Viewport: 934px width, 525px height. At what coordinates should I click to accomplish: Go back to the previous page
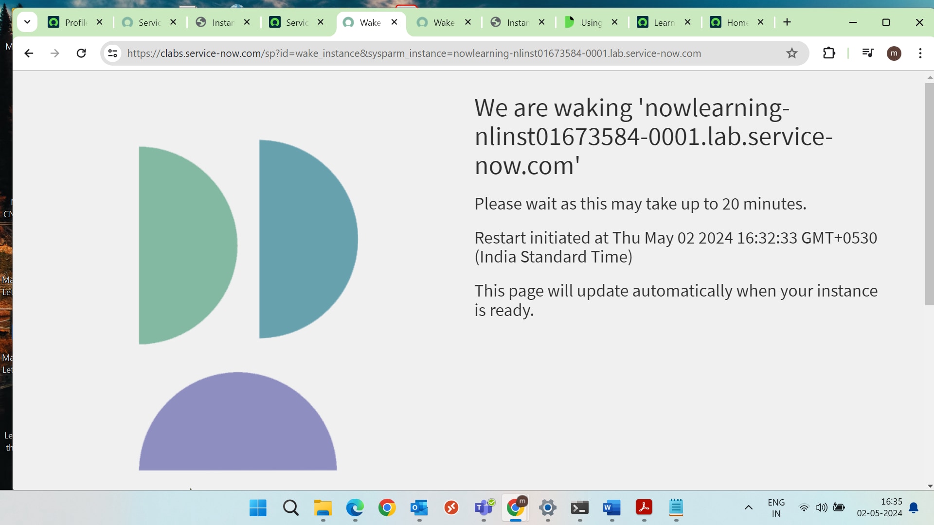[x=29, y=53]
